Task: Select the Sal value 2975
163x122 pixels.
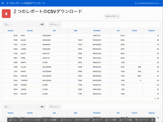Action: click(123, 49)
